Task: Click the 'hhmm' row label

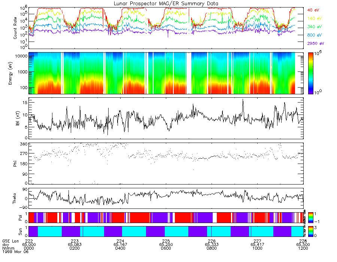Action: pyautogui.click(x=8, y=248)
